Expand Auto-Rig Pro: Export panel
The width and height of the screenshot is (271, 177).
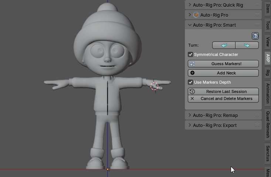(190, 125)
